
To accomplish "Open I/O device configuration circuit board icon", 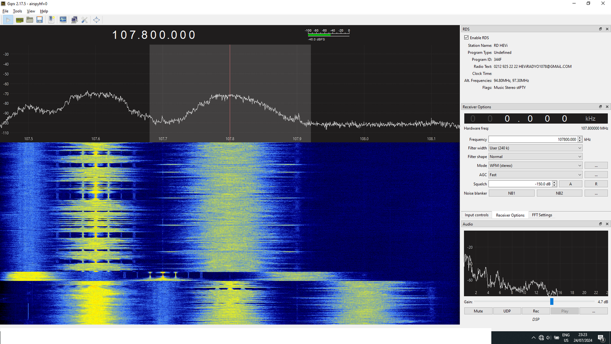I will tap(20, 20).
